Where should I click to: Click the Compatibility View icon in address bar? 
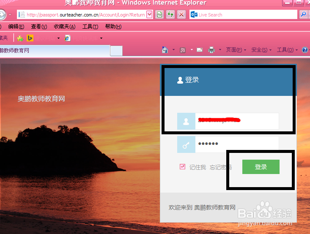coord(159,15)
